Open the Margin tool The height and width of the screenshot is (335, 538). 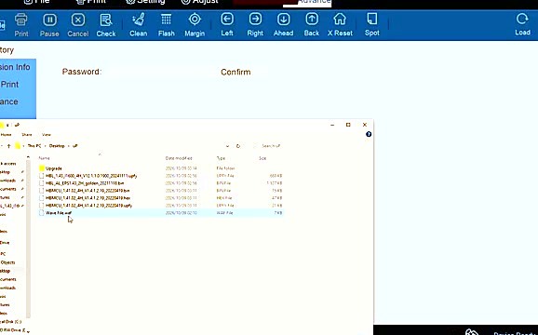pos(195,25)
